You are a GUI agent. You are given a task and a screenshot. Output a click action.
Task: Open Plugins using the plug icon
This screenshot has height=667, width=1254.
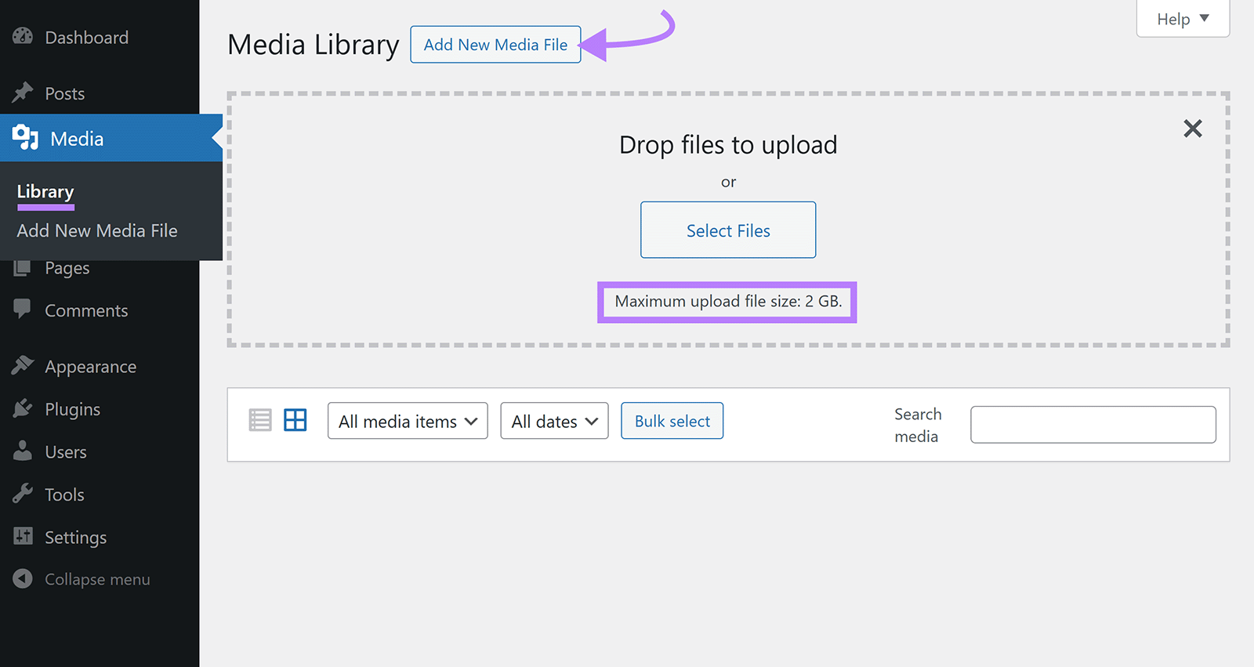(23, 408)
